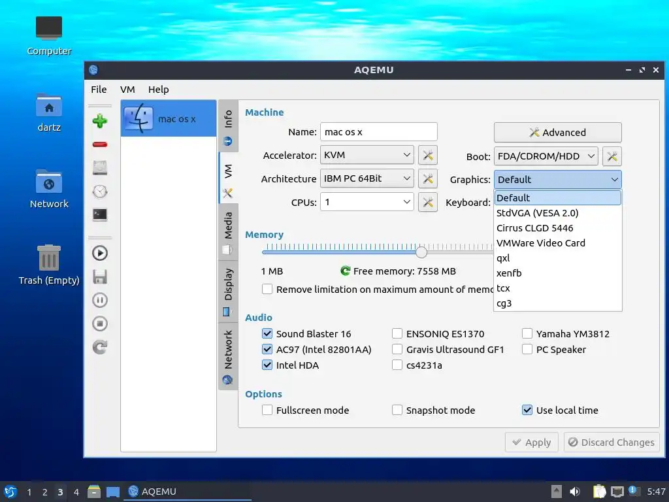Click the reset VM arrow icon
This screenshot has height=502, width=669.
[x=100, y=347]
